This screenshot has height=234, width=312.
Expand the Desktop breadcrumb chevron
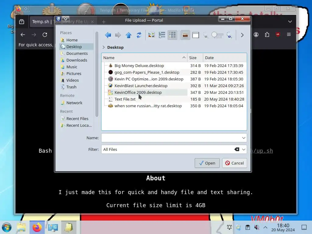click(104, 47)
